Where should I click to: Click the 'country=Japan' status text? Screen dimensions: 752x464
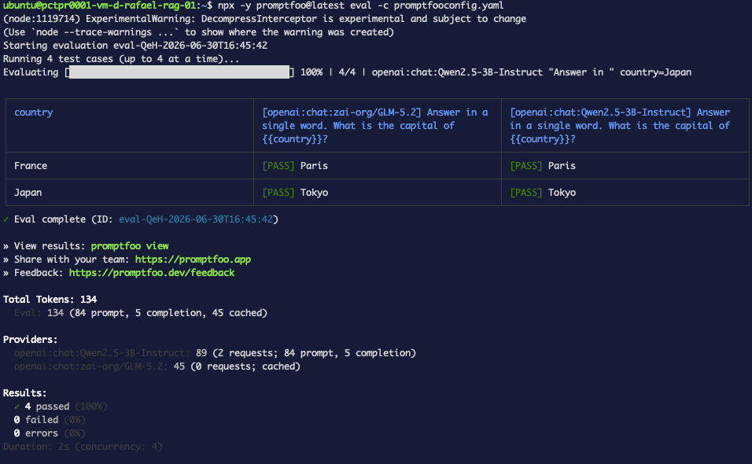click(x=655, y=72)
